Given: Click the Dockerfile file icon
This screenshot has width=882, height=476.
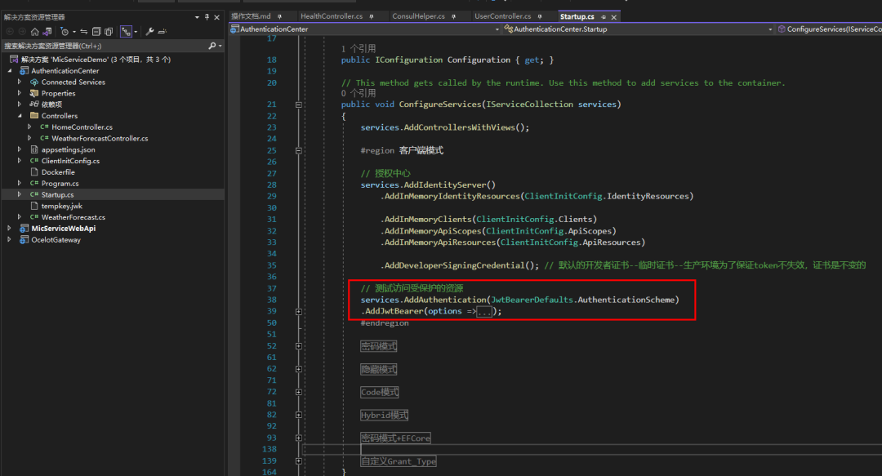Looking at the screenshot, I should pyautogui.click(x=34, y=172).
